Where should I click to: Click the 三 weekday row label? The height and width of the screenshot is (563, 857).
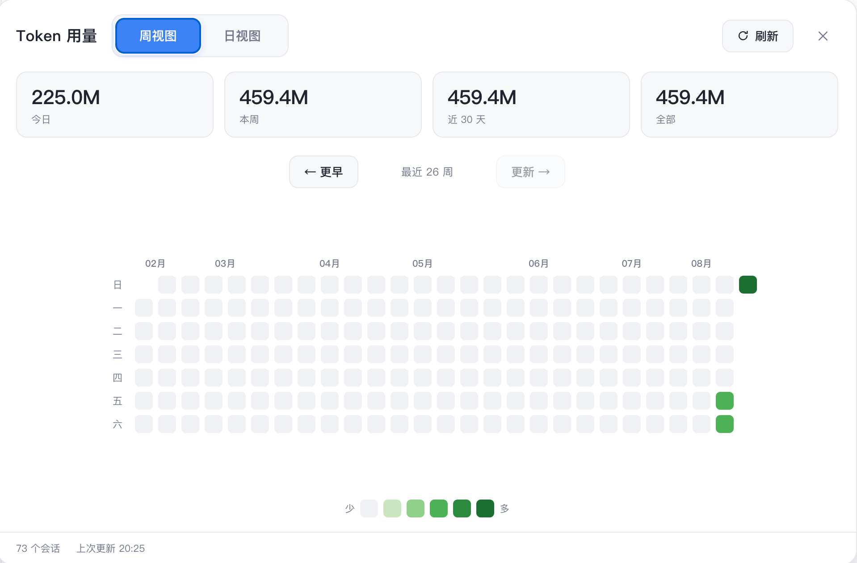(x=118, y=354)
